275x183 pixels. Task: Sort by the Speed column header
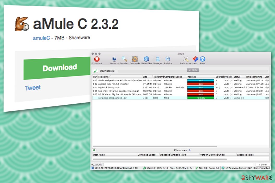pyautogui.click(x=180, y=77)
